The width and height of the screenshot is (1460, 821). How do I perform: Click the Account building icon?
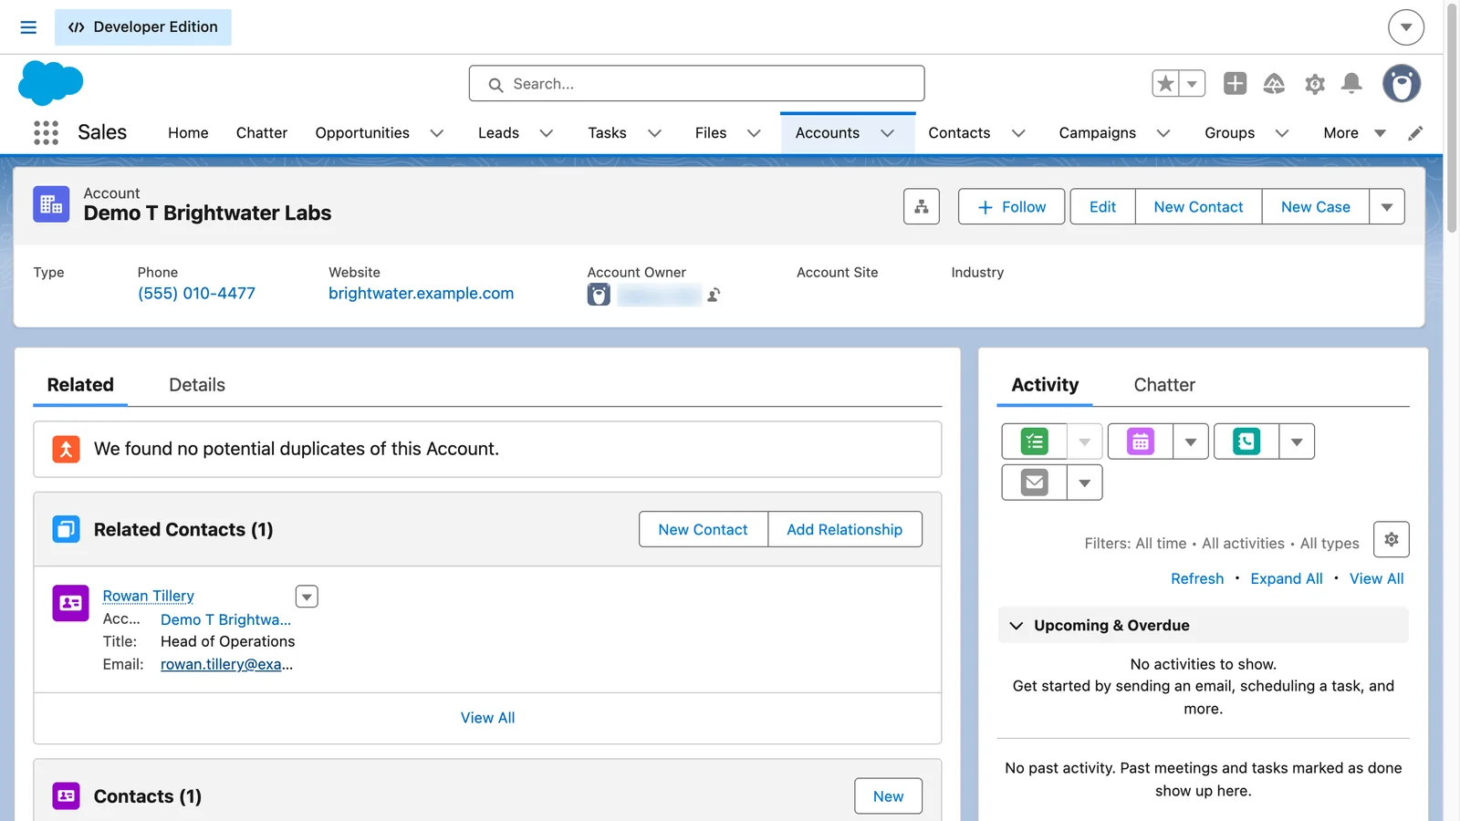point(51,204)
